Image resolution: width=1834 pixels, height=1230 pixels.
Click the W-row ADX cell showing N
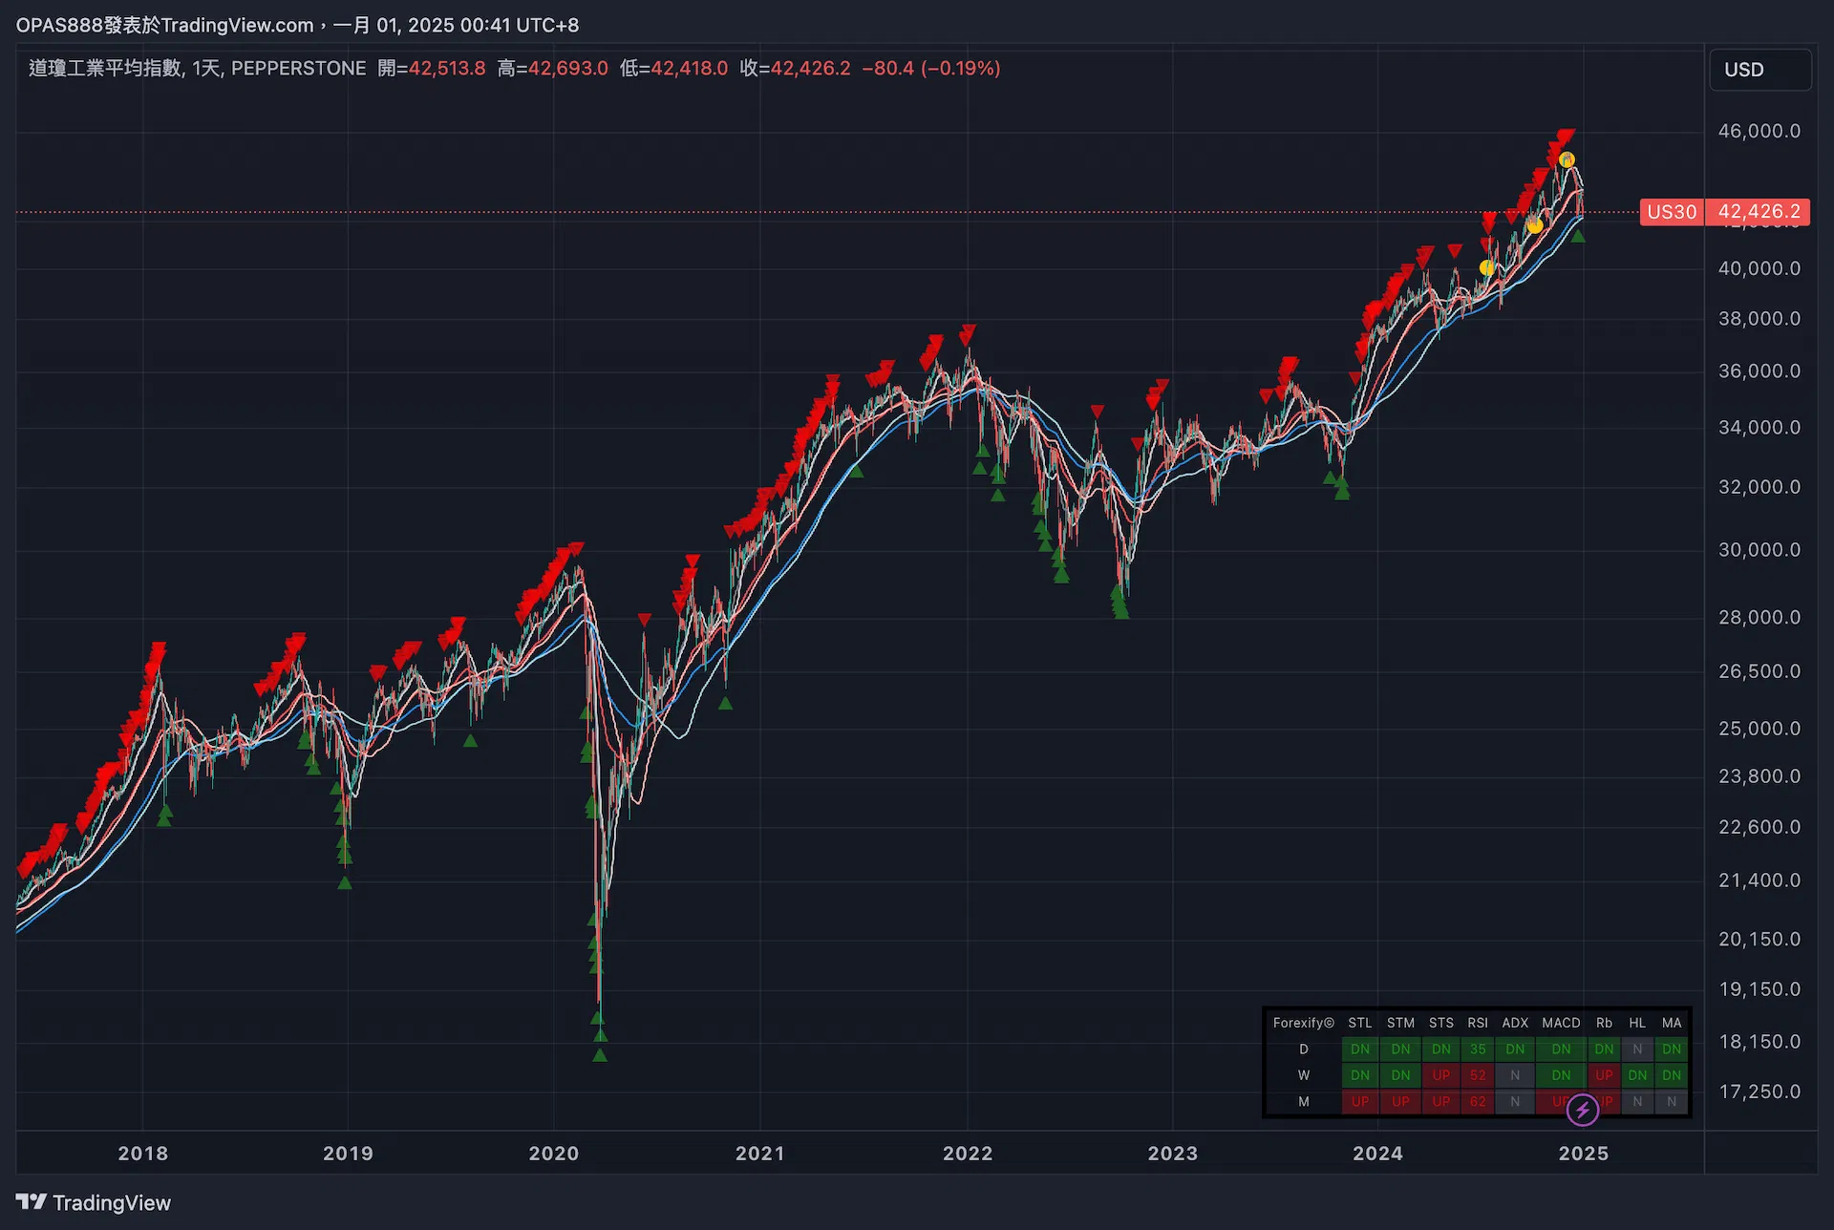pos(1515,1075)
